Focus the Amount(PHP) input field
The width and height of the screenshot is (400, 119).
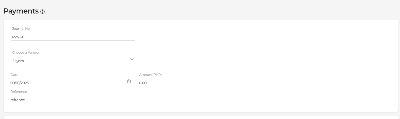(201, 83)
